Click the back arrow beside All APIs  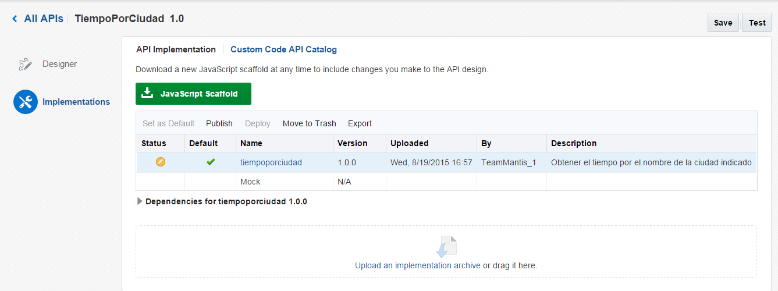click(15, 19)
